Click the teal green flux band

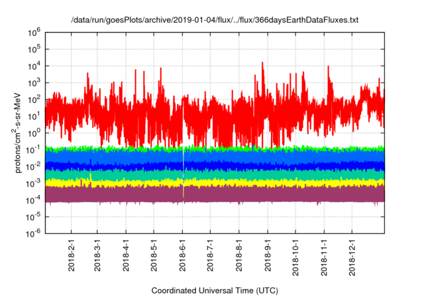(215, 175)
